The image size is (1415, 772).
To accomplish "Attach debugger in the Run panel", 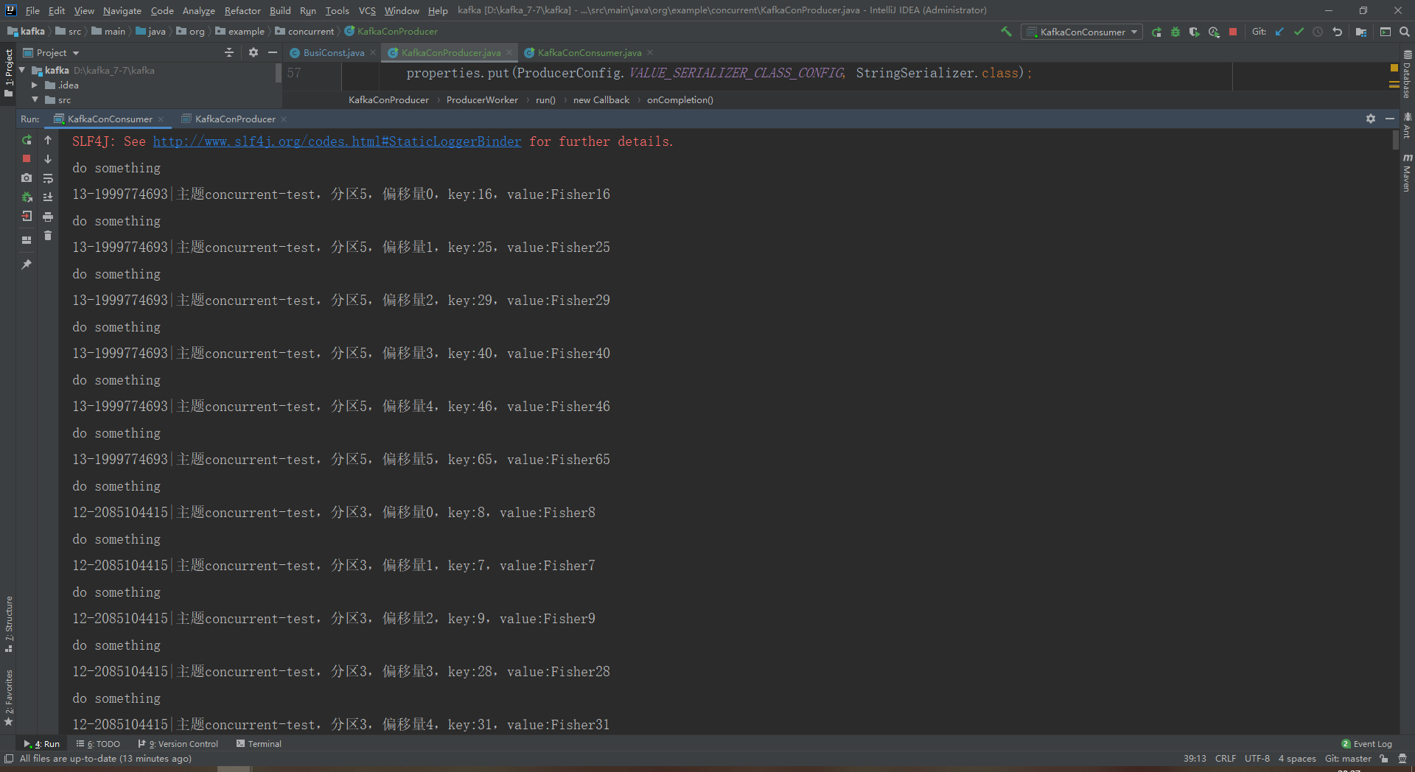I will tap(27, 197).
